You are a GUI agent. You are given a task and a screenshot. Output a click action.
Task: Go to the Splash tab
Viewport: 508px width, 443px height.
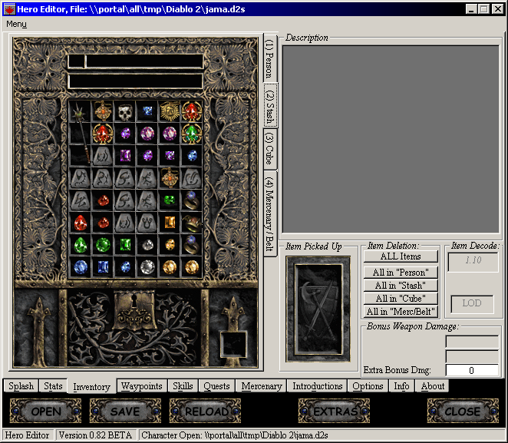pos(21,386)
